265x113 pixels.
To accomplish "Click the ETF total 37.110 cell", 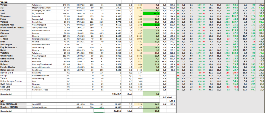I will click(113, 111).
